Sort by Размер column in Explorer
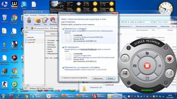Image resolution: width=177 pixels, height=99 pixels. [170, 30]
